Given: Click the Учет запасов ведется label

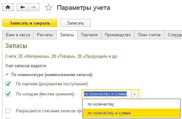Looking at the screenshot, I should [26, 66].
